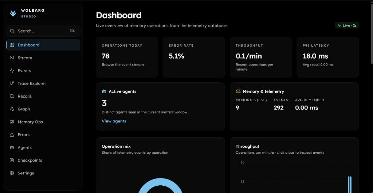Image resolution: width=373 pixels, height=193 pixels.
Task: Click the Throughput 0.1/min value
Action: point(248,56)
